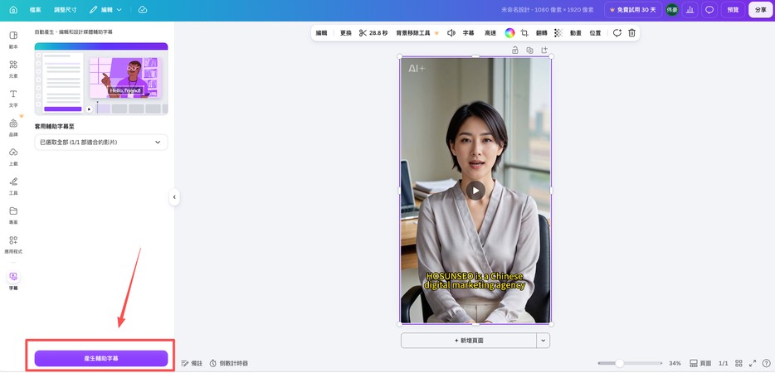The width and height of the screenshot is (775, 373).
Task: Delete the element with trash icon
Action: tap(631, 33)
